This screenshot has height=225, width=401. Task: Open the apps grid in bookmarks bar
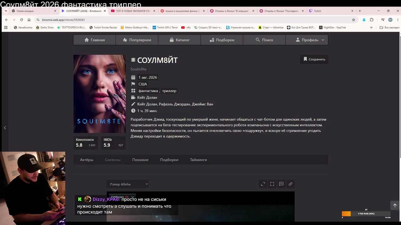6,27
